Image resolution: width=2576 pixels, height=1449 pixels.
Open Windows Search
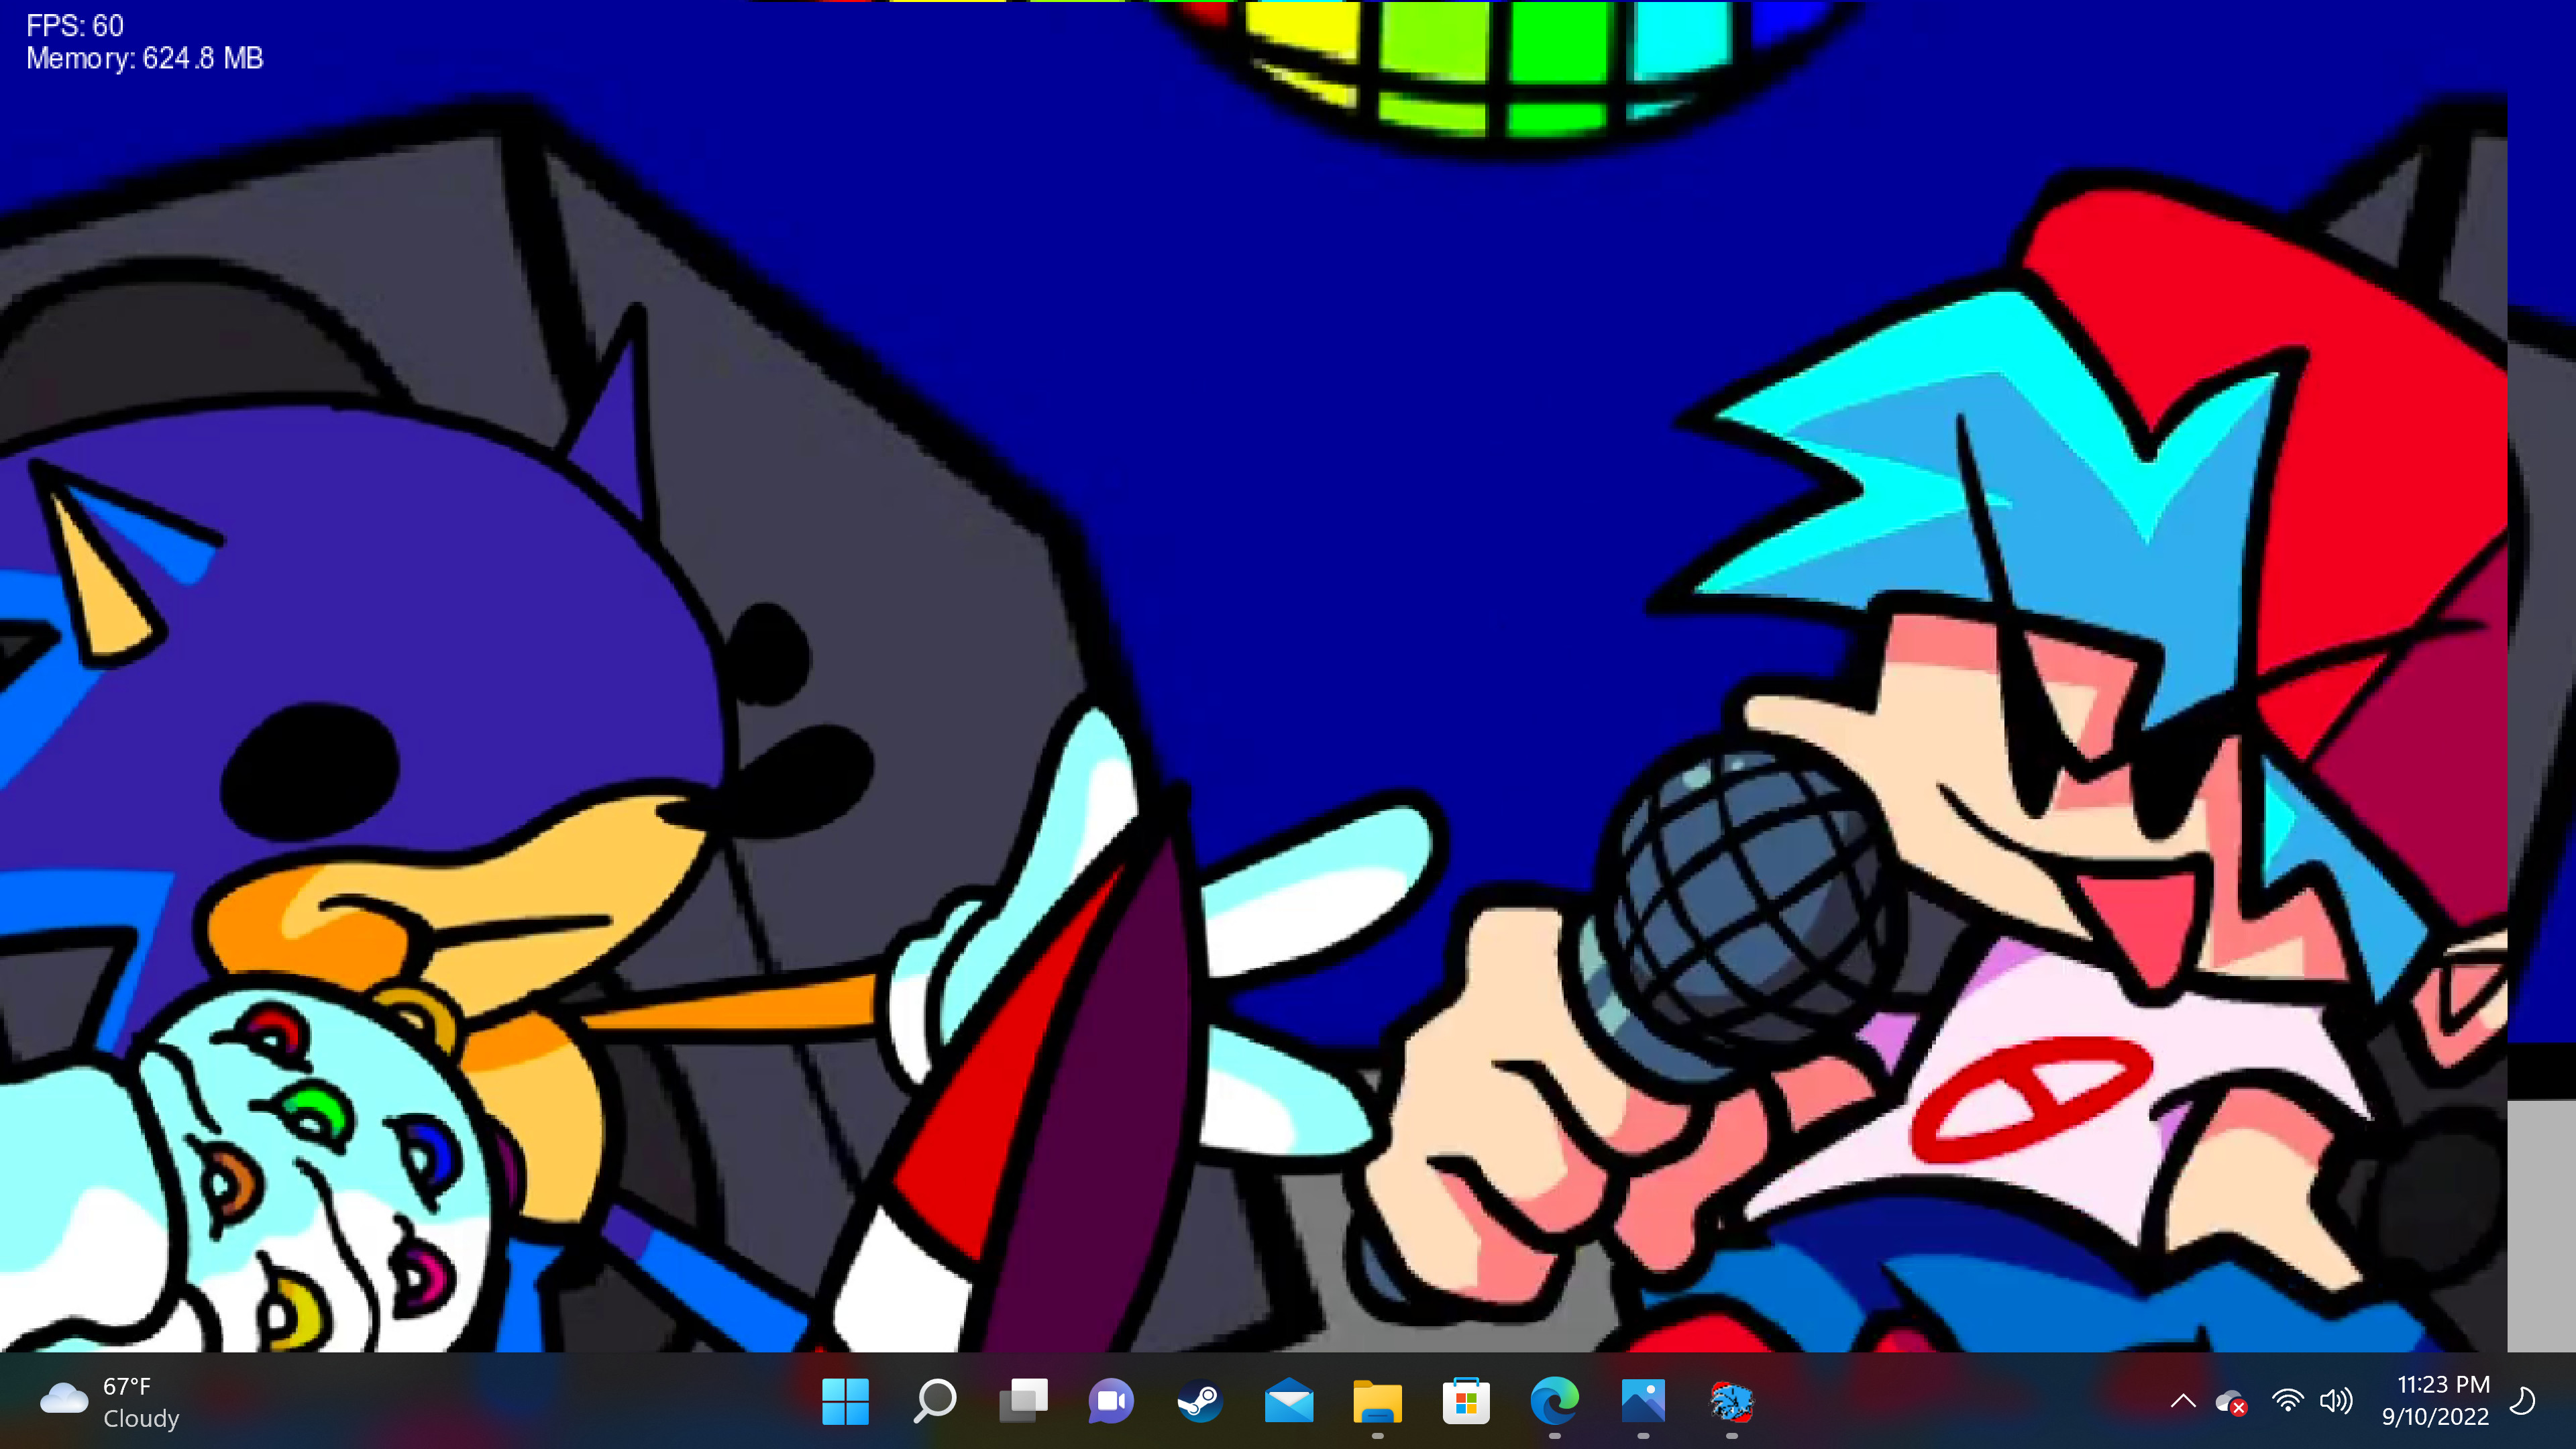coord(934,1401)
